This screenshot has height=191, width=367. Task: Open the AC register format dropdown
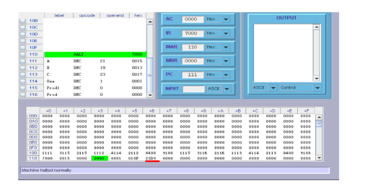(226, 20)
